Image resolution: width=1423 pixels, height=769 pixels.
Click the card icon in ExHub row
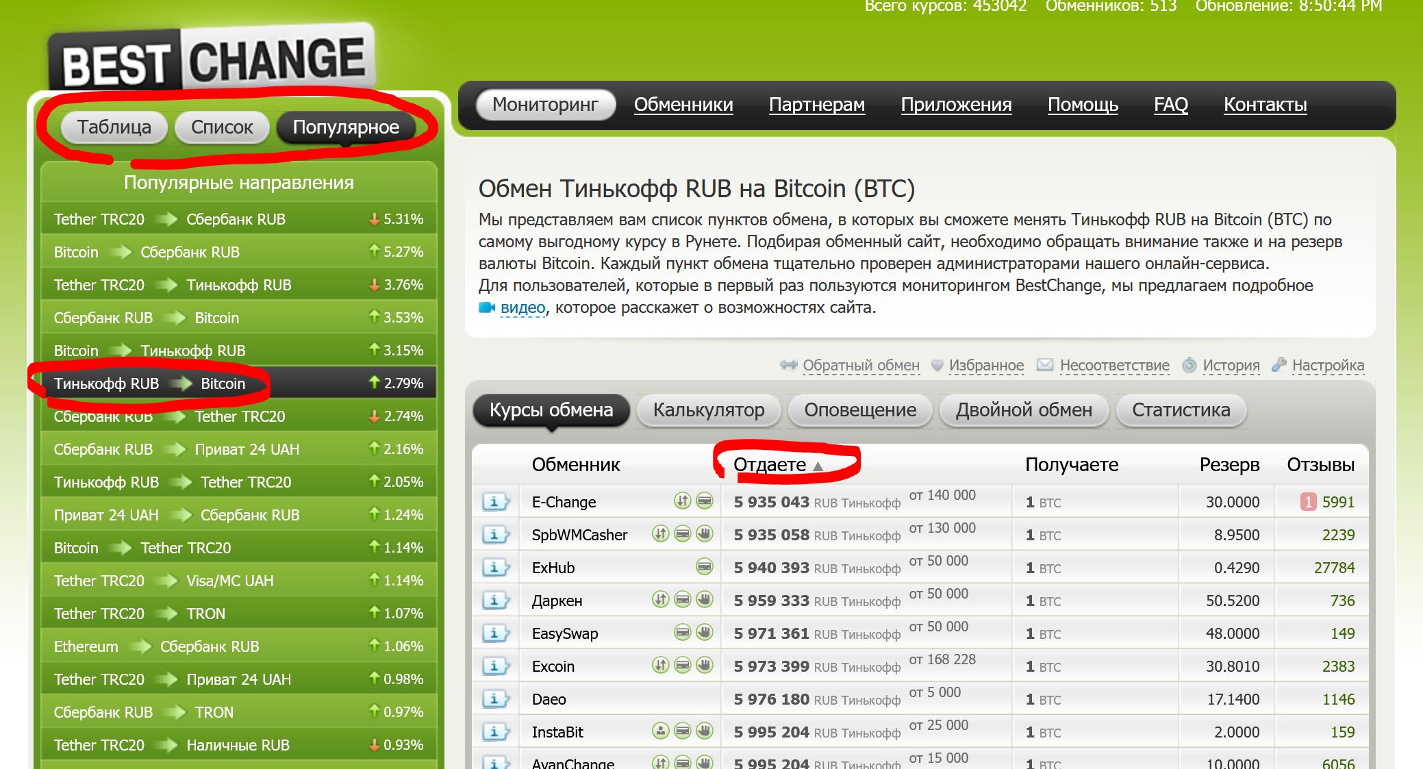coord(705,566)
